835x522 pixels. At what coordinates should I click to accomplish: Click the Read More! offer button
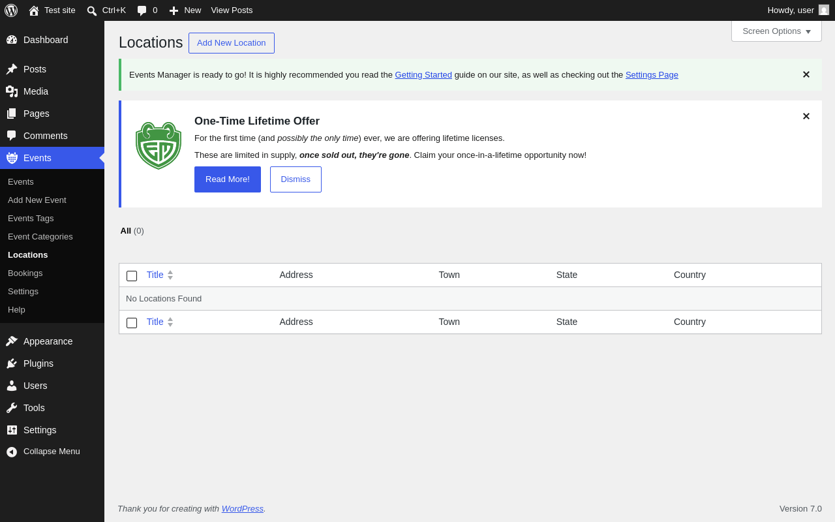pos(228,179)
